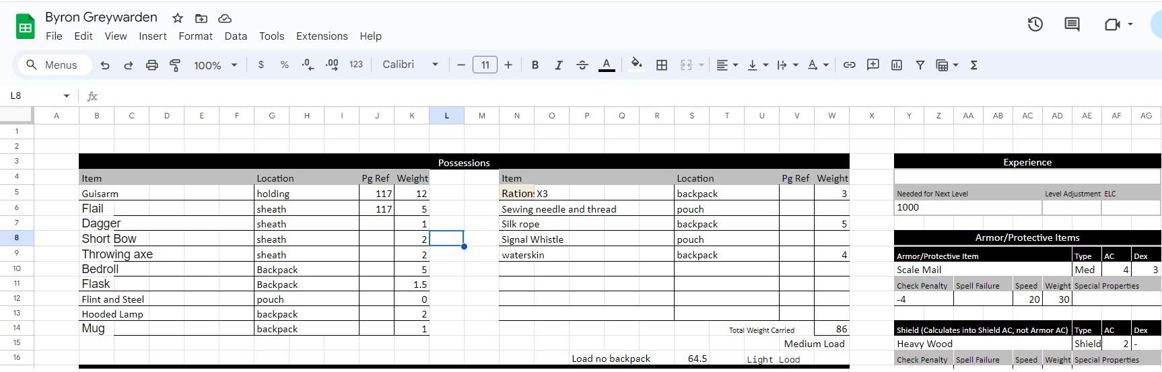Print the spreadsheet
Viewport: 1162px width, 372px height.
pos(152,65)
